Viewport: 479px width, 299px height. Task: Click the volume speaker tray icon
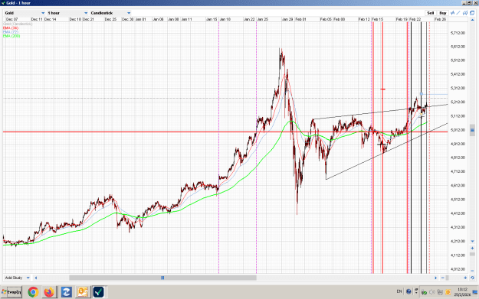point(432,292)
